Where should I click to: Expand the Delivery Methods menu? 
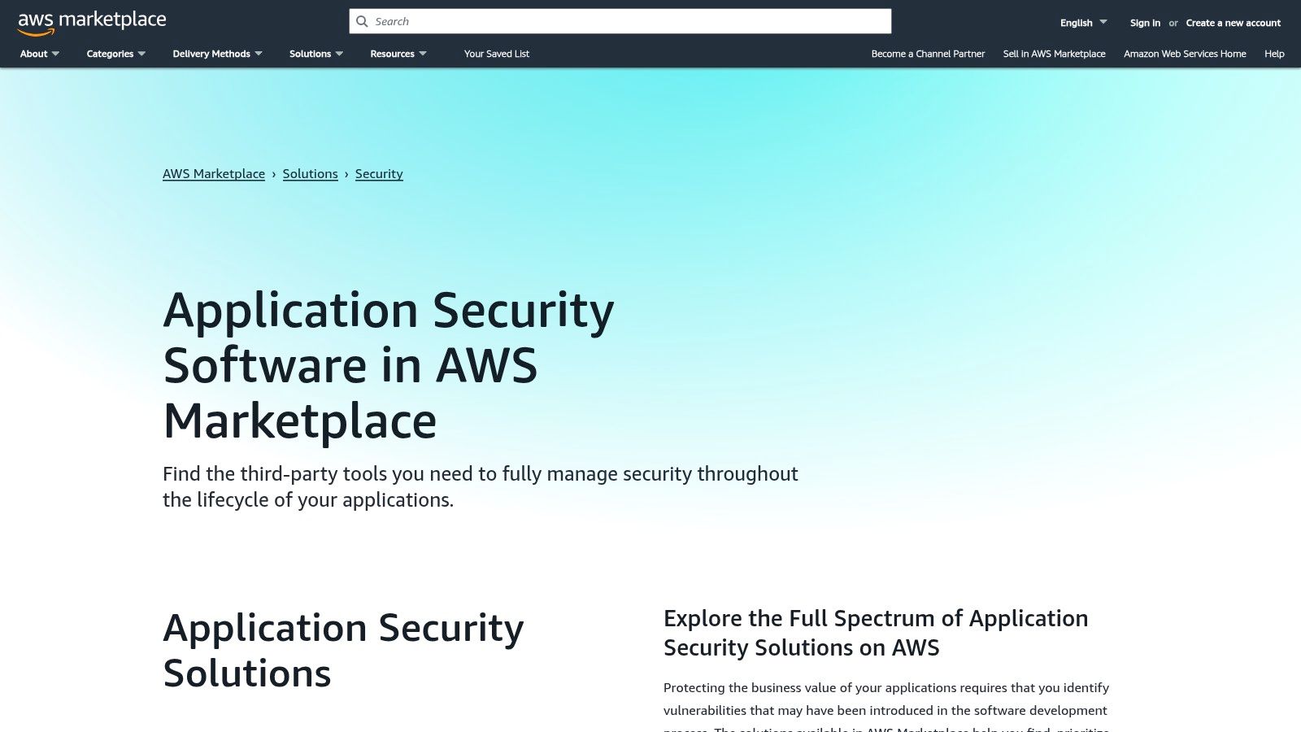click(217, 54)
